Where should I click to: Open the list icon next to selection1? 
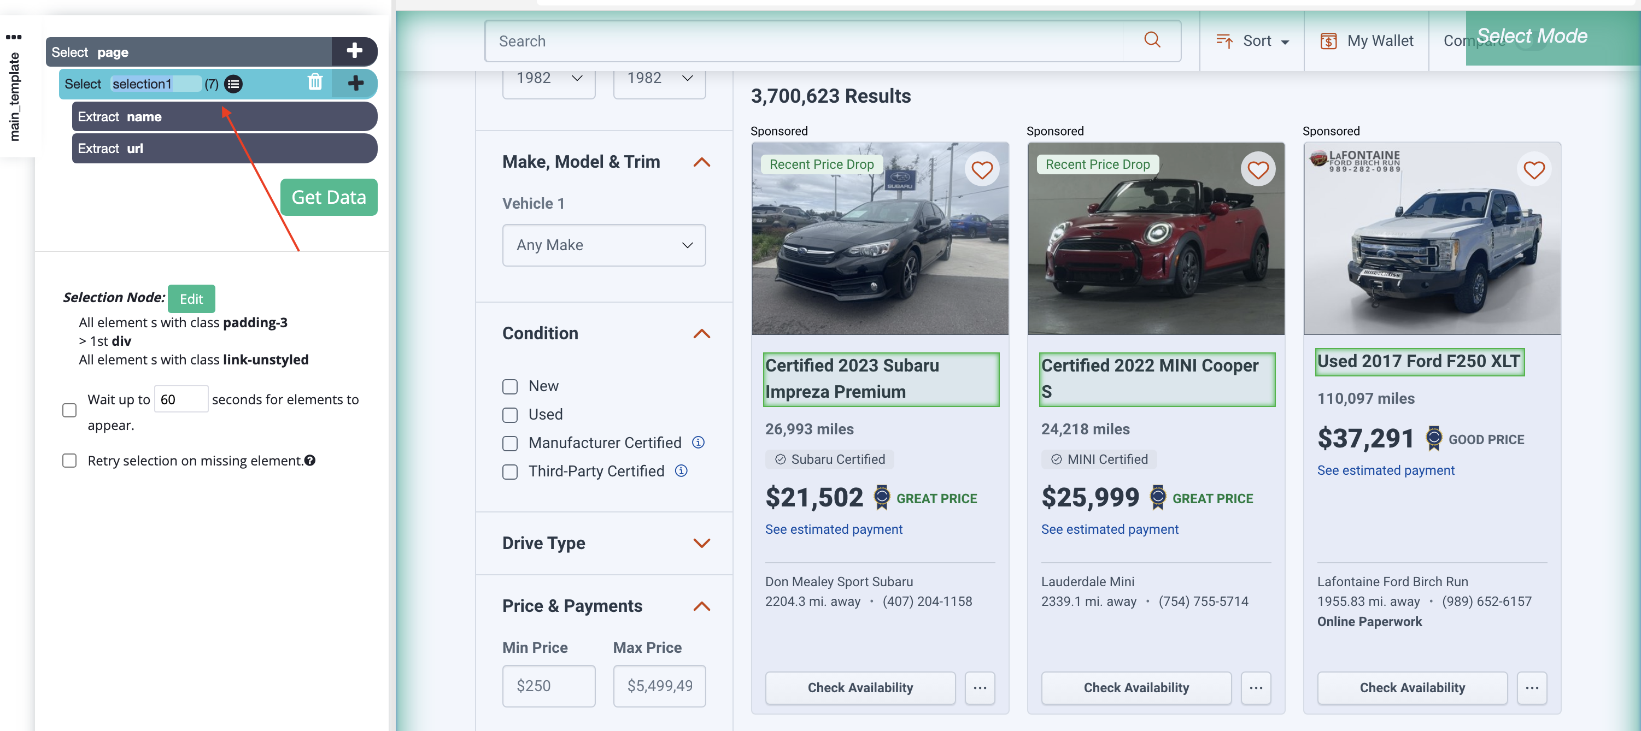(233, 84)
